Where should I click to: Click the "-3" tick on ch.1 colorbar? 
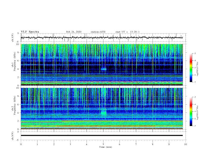195,53
